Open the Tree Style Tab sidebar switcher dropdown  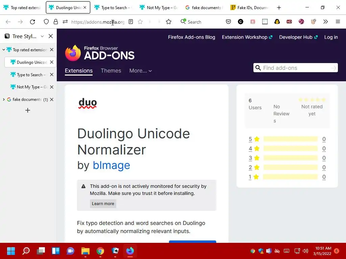point(42,36)
